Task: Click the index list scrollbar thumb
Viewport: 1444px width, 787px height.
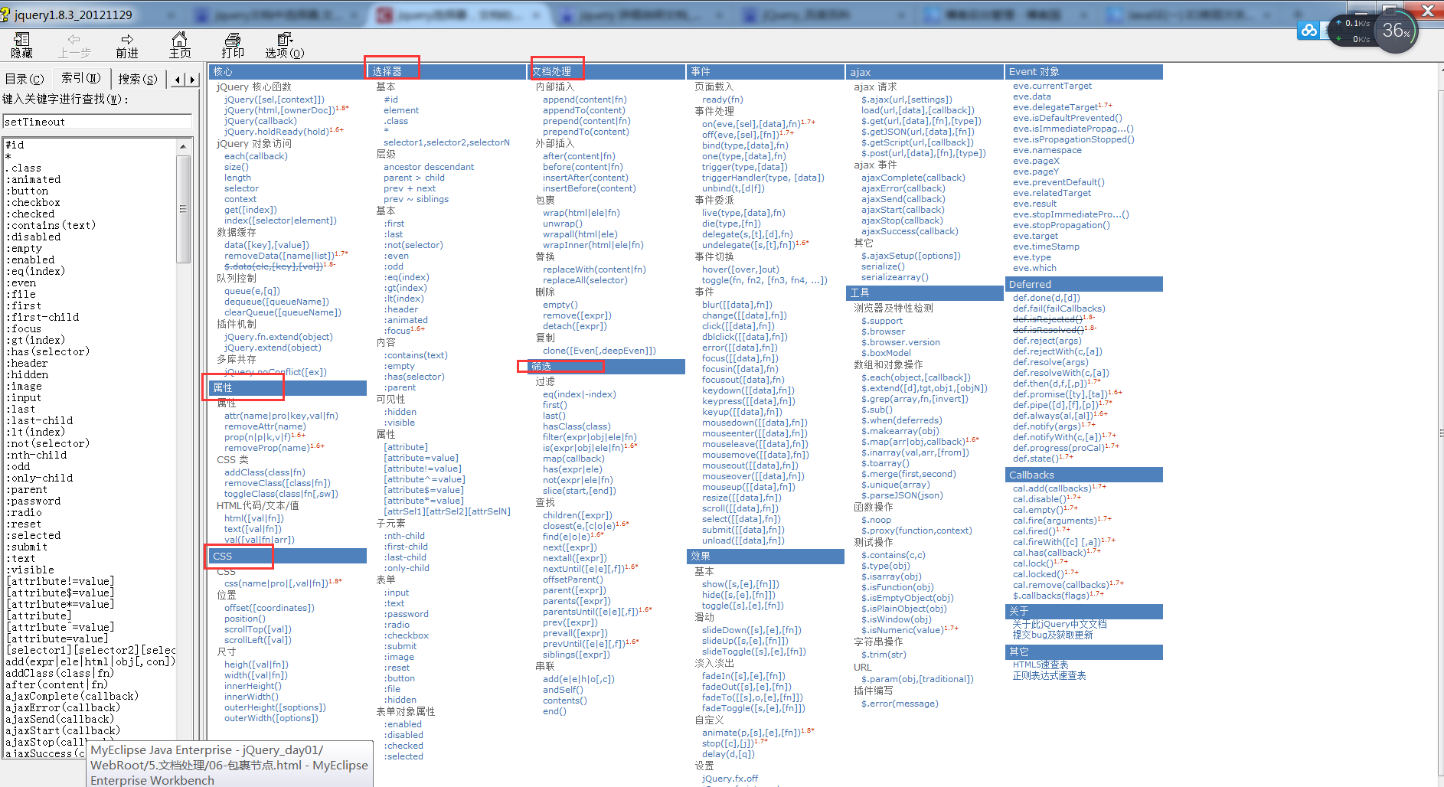Action: (183, 208)
